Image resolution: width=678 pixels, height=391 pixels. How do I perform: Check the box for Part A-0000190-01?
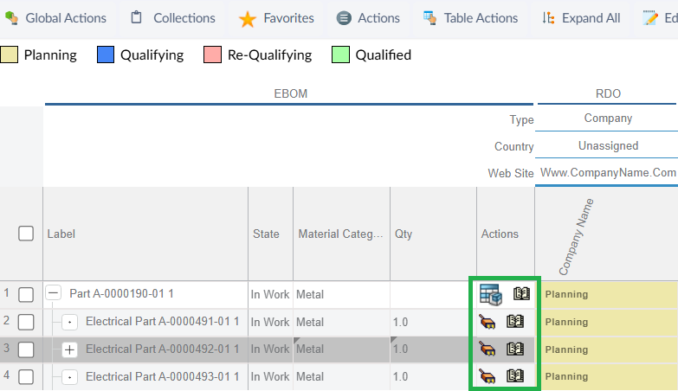(26, 295)
